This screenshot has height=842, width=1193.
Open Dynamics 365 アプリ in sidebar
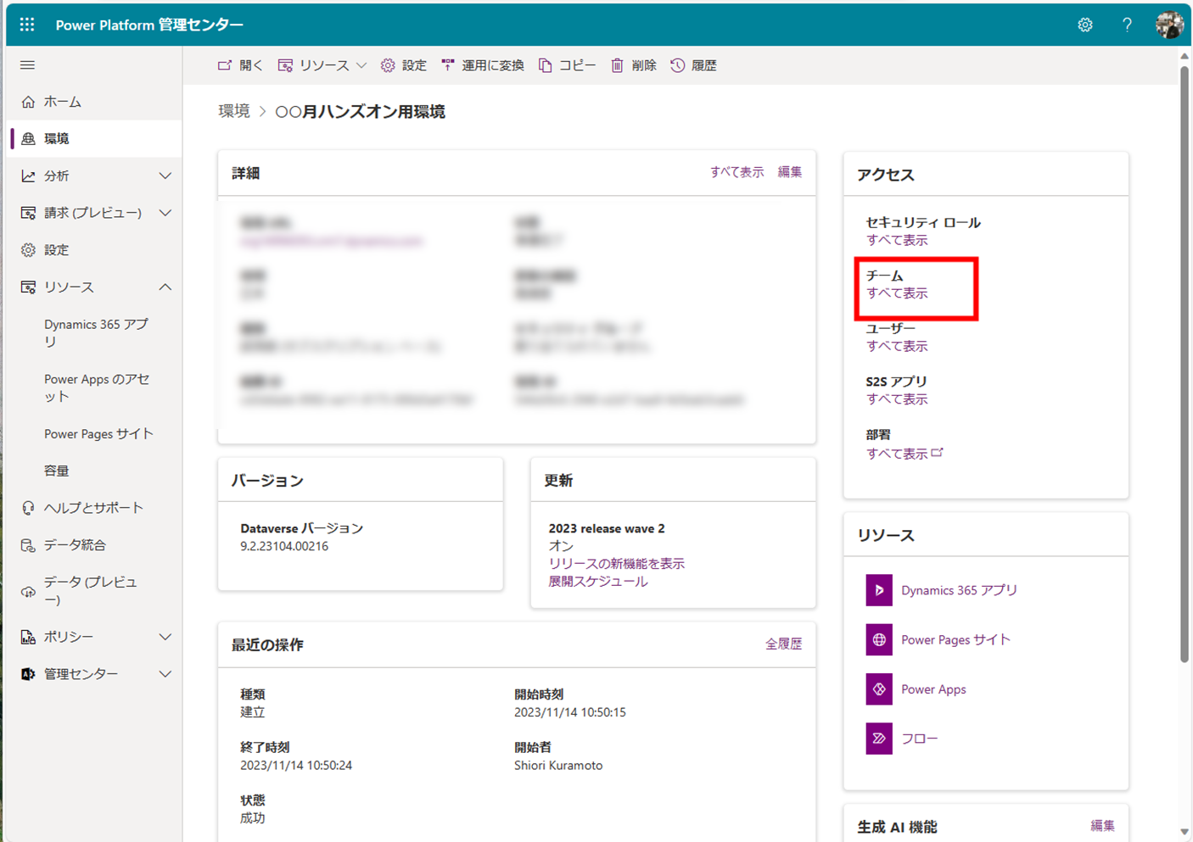coord(96,332)
